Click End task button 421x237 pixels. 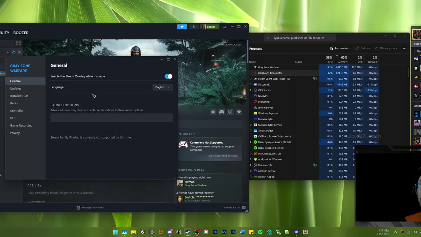[x=362, y=48]
